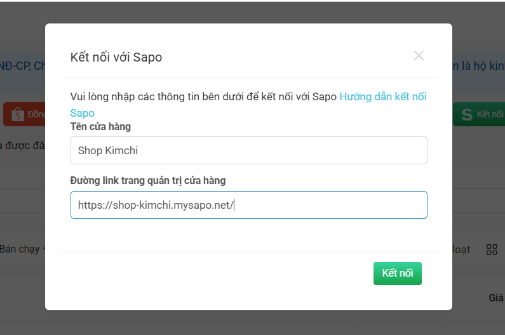Viewport: 505px width, 335px height.
Task: Click the green Kết nối button
Action: click(398, 273)
